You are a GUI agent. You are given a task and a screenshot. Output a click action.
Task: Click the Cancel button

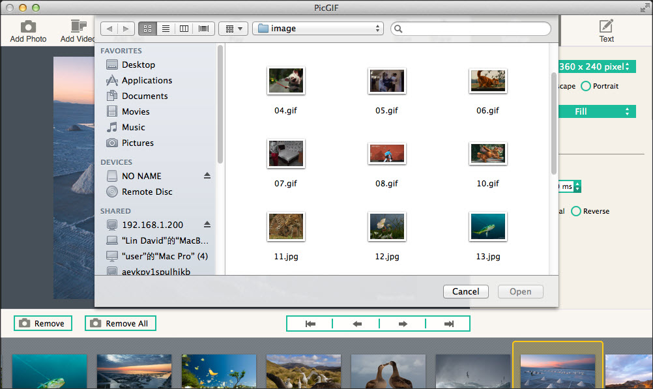coord(465,291)
